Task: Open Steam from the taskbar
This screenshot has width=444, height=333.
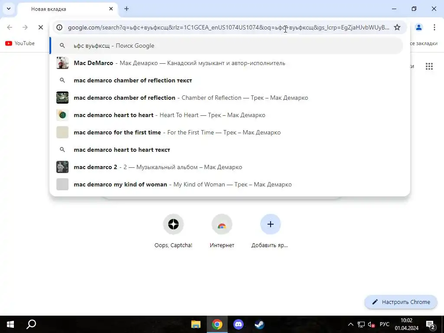Action: point(259,324)
